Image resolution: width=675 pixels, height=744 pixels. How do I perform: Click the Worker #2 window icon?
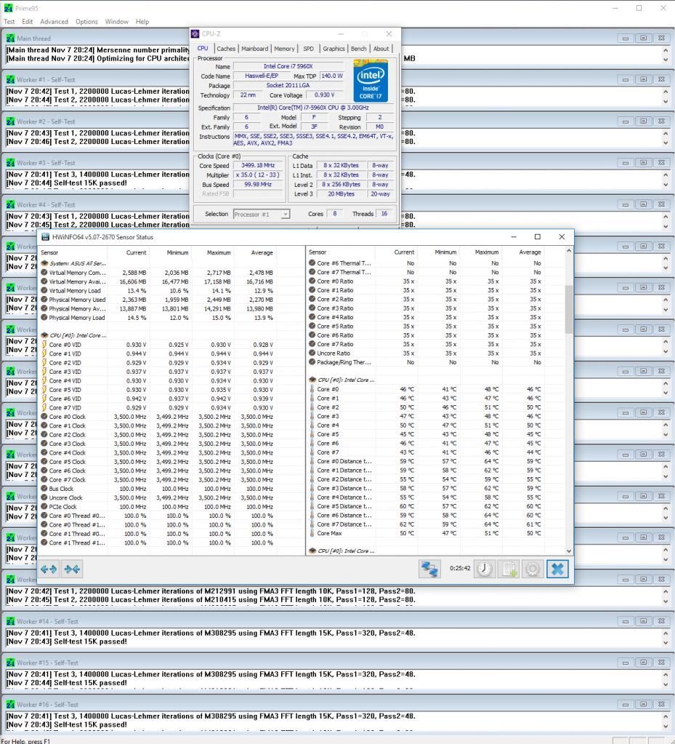[x=10, y=121]
